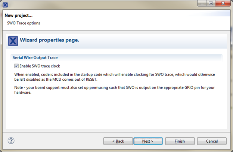Click the blue X application icon in title bar
The width and height of the screenshot is (233, 152).
click(5, 5)
